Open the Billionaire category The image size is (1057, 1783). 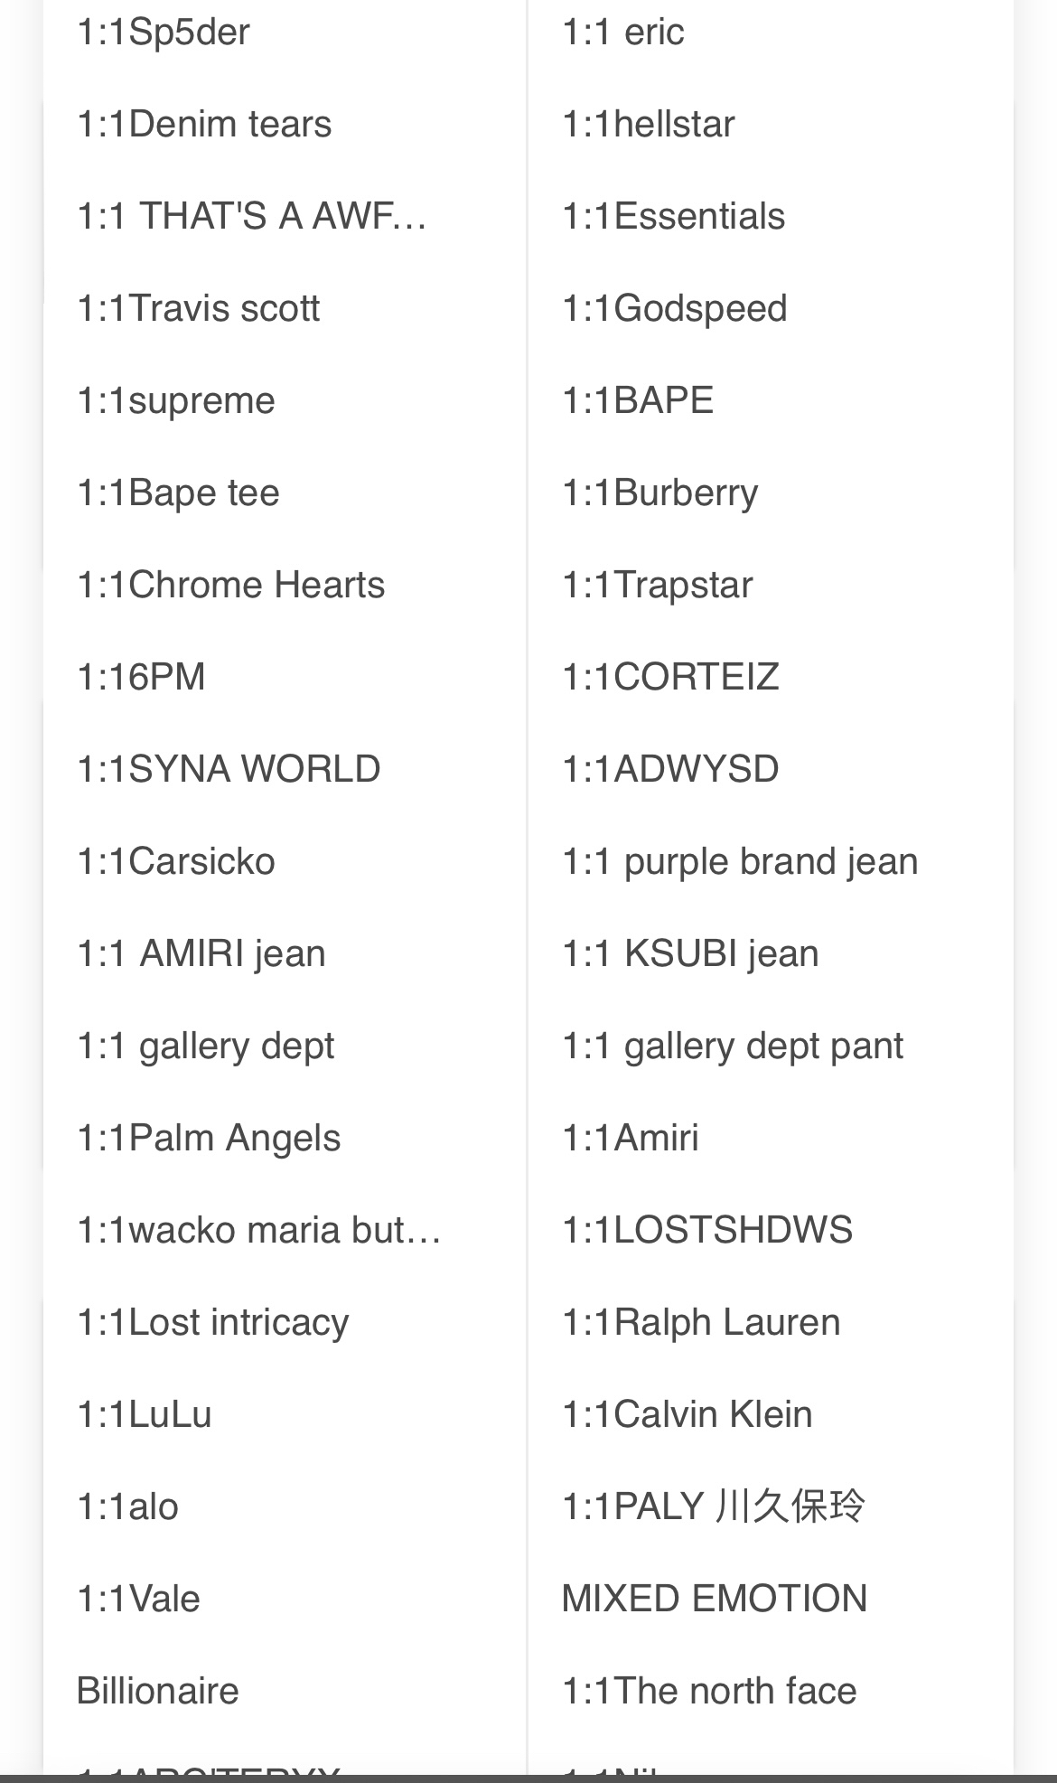coord(158,1692)
